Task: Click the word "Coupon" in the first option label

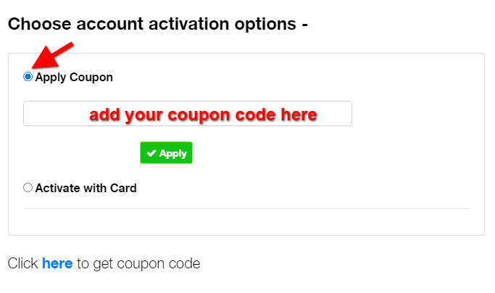Action: pos(91,77)
